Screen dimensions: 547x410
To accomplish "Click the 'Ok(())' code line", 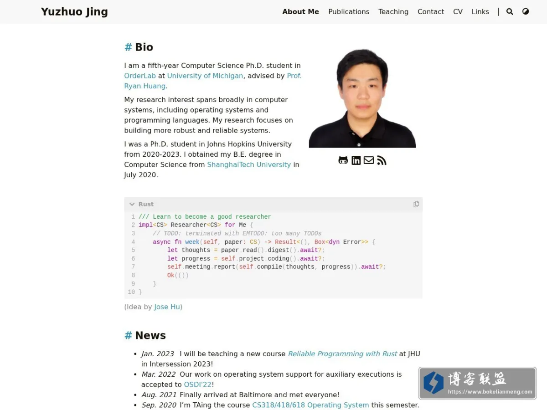I will click(178, 275).
